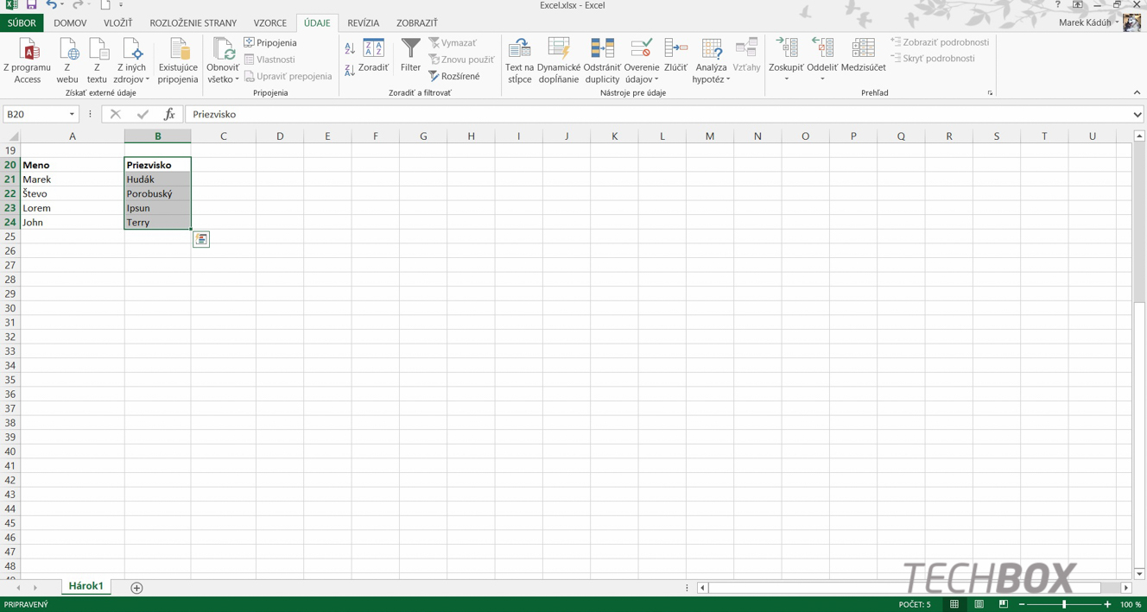This screenshot has width=1147, height=612.
Task: Add a new sheet with plus icon
Action: [136, 588]
